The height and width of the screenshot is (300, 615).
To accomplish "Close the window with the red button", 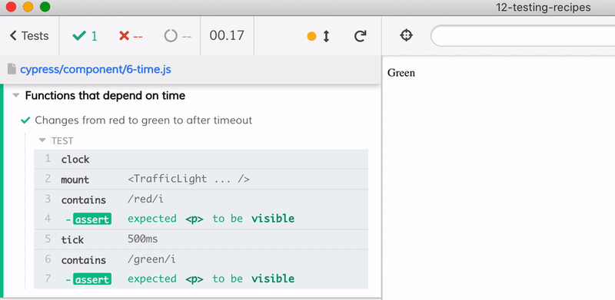I will tap(11, 7).
